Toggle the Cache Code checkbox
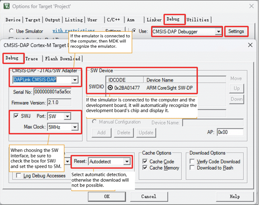This screenshot has width=259, height=205. pos(145,161)
